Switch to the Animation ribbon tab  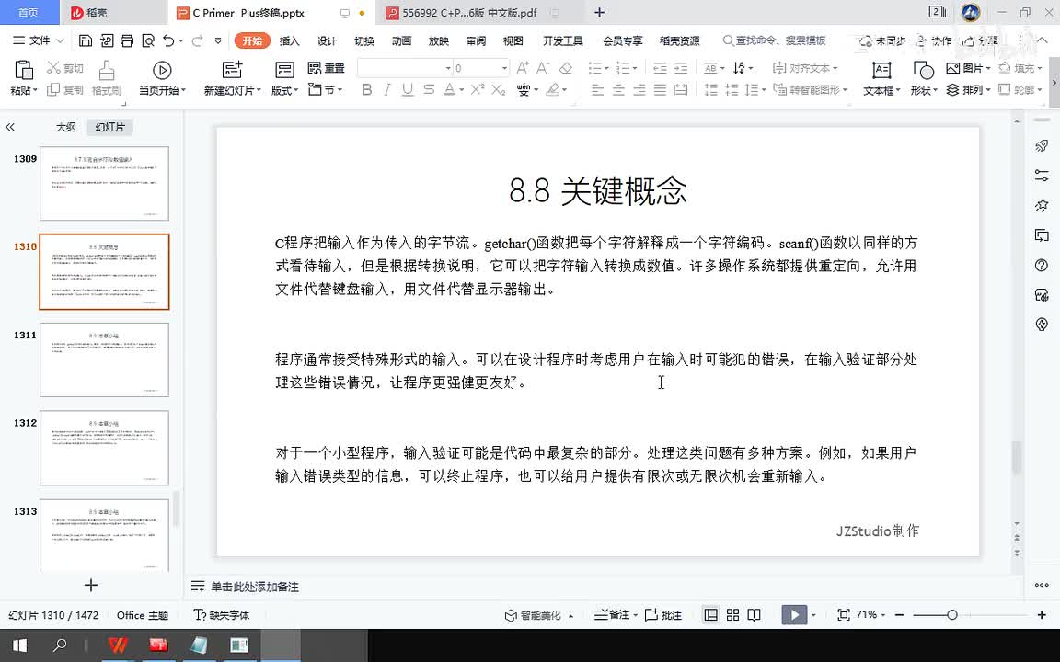click(x=401, y=40)
